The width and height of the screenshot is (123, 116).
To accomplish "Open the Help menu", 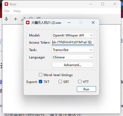I will pyautogui.click(x=17, y=11).
